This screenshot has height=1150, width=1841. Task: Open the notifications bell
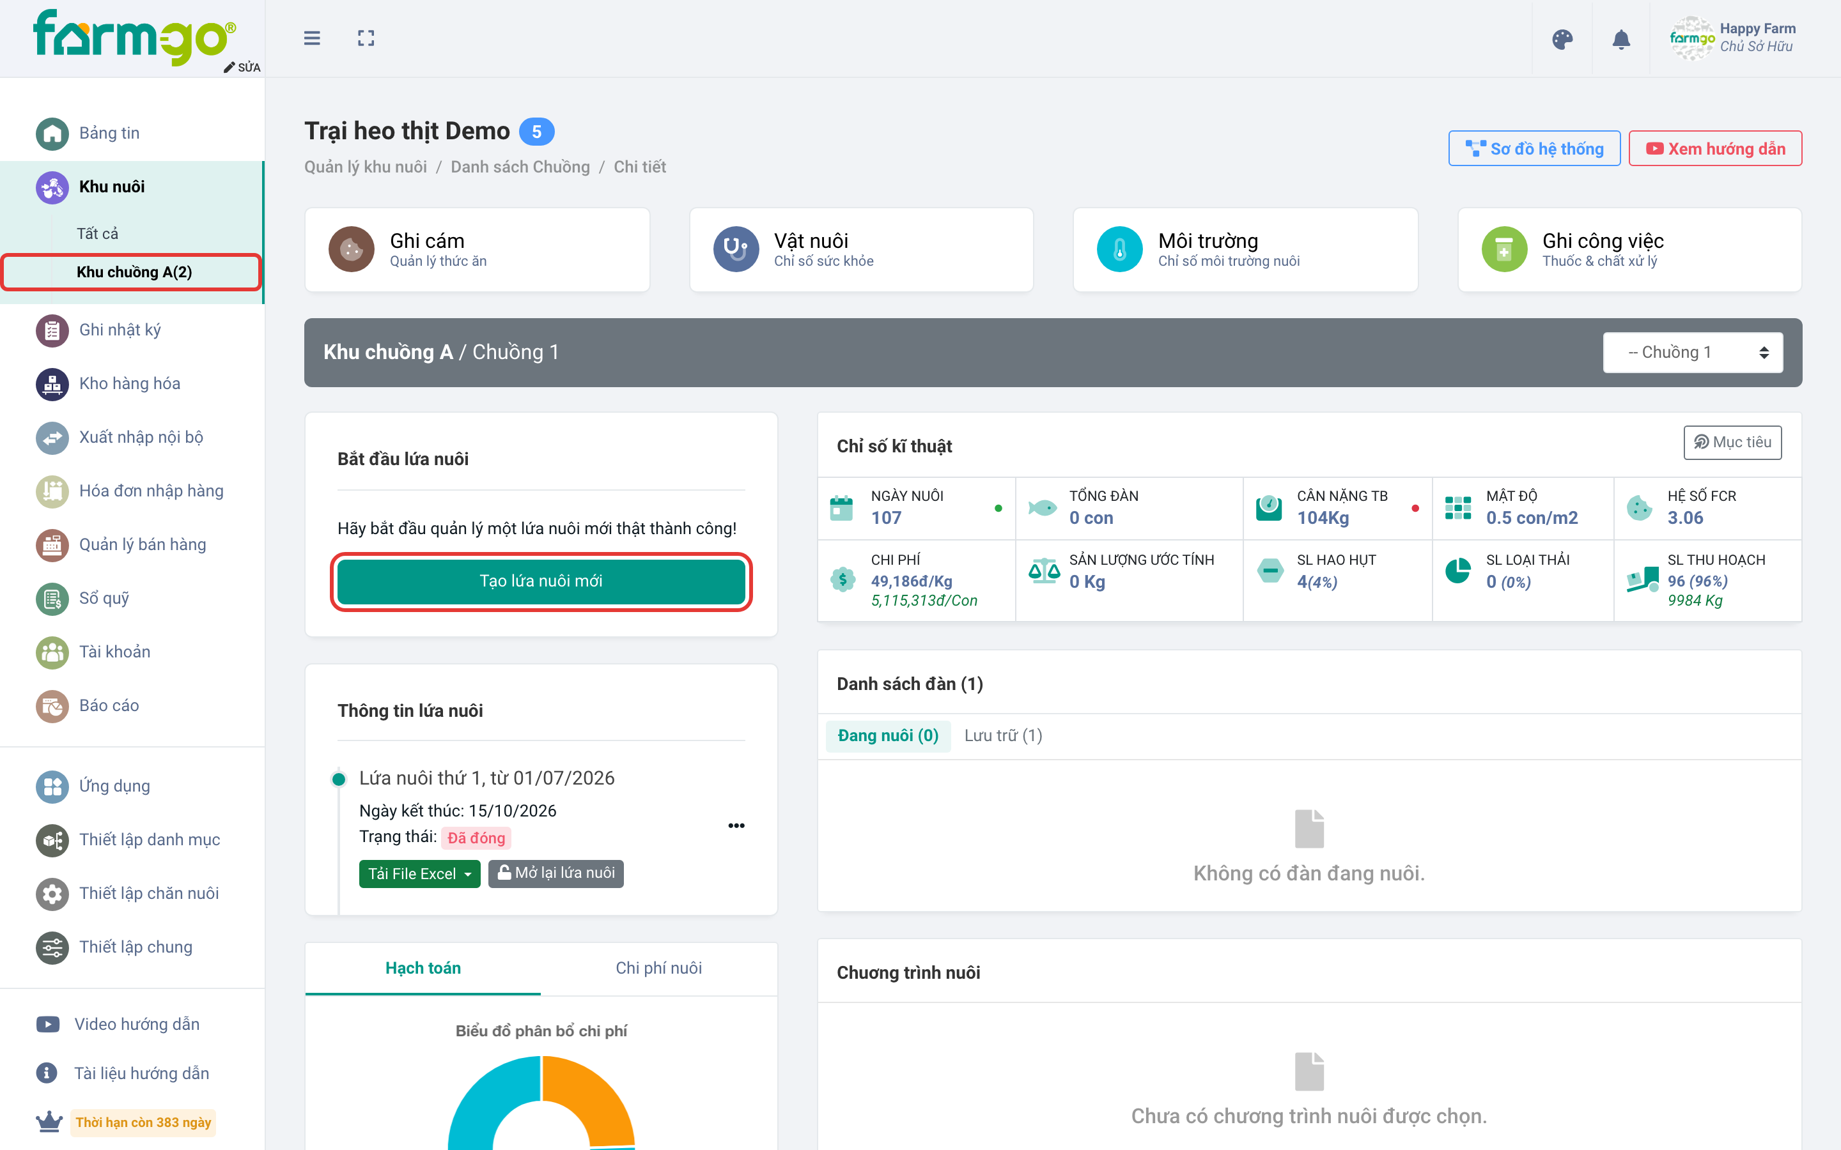tap(1621, 39)
